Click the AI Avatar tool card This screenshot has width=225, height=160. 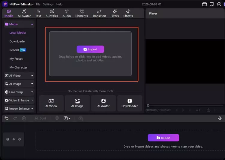pyautogui.click(x=103, y=103)
